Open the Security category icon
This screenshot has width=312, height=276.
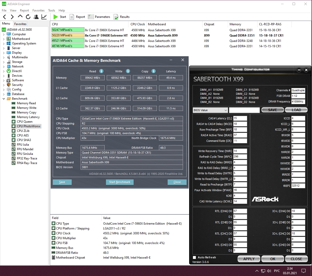point(9,85)
